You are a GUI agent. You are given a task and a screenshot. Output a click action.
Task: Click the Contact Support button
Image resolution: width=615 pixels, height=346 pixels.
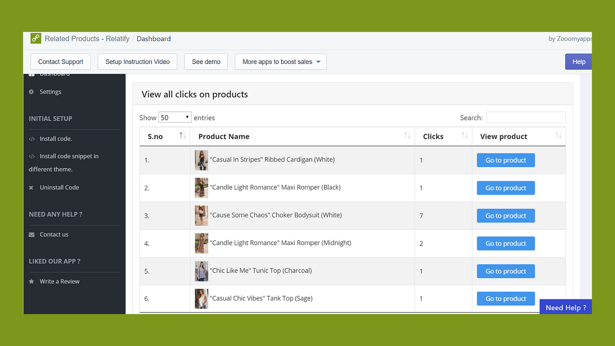(x=61, y=62)
